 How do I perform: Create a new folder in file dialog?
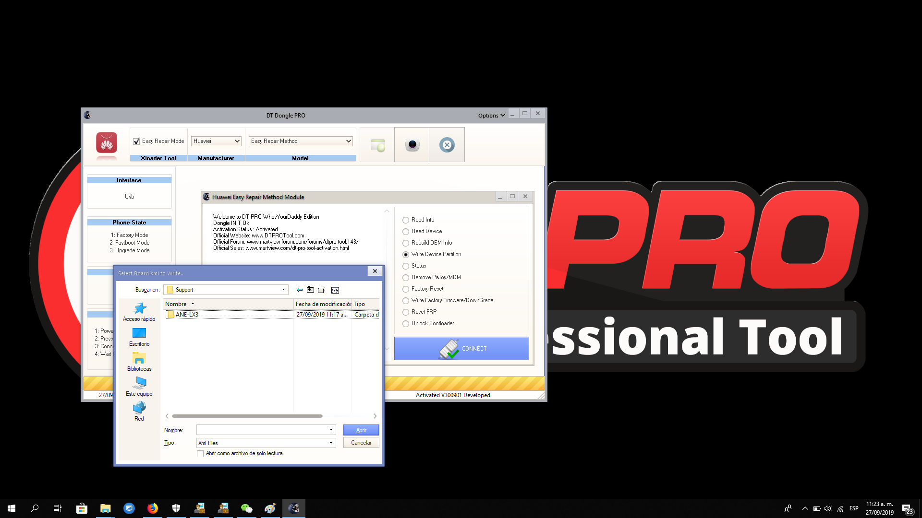coord(322,290)
